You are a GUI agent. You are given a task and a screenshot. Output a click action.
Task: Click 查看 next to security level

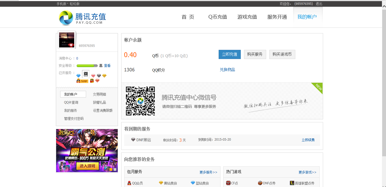[x=107, y=65]
